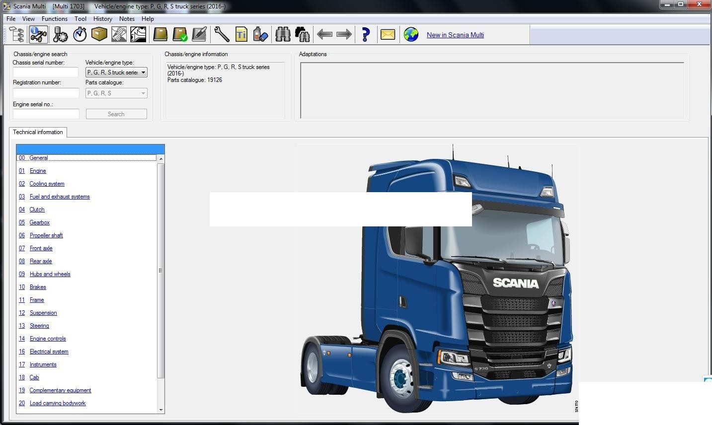The height and width of the screenshot is (425, 712).
Task: Open the notes editing pencil icon
Action: (x=199, y=34)
